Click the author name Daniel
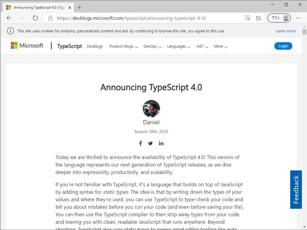Screen dimensions: 307x230 coord(151,122)
